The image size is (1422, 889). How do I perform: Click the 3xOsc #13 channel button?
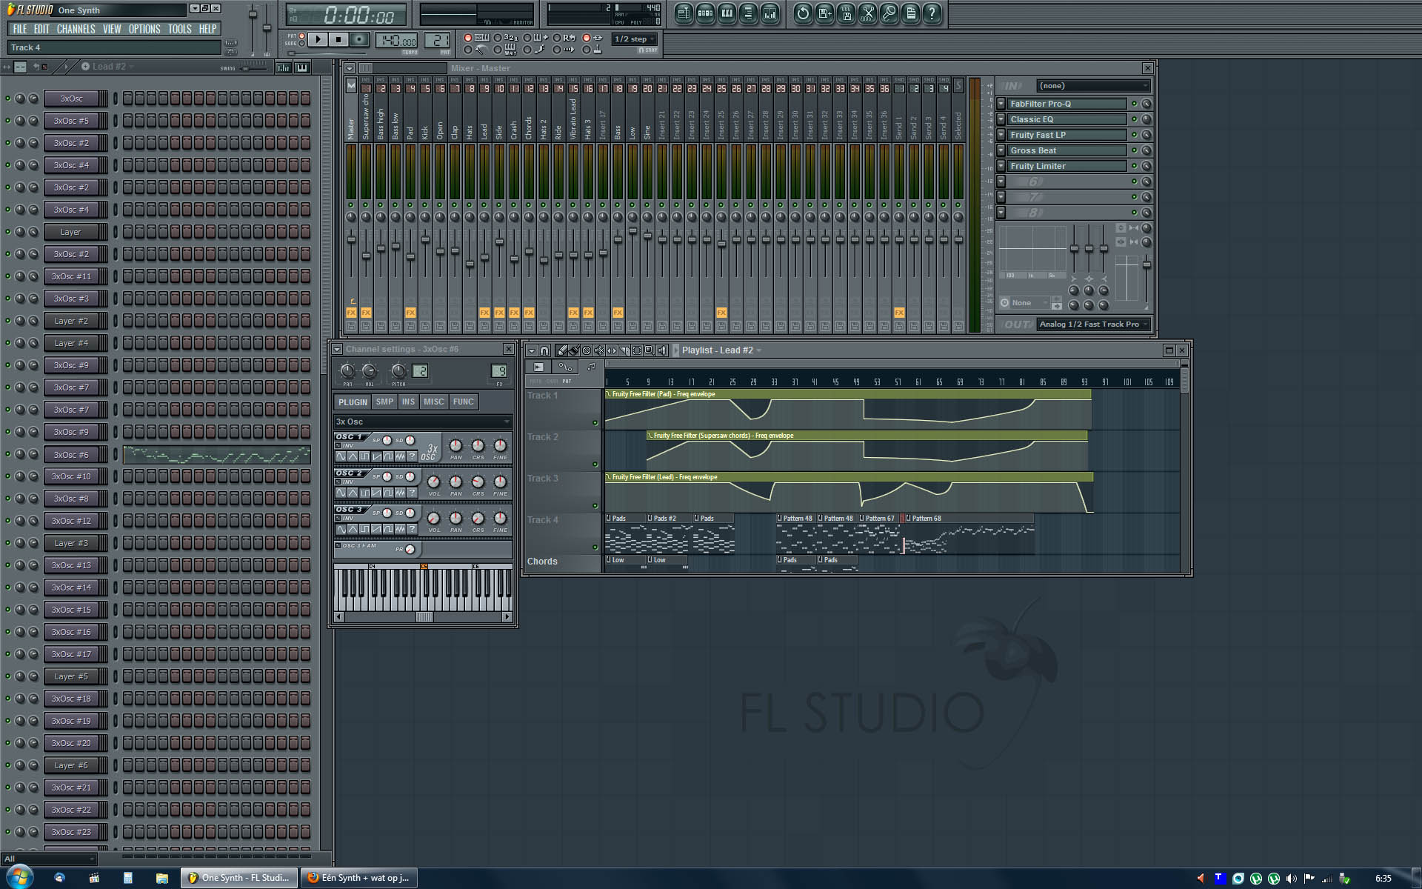[71, 565]
